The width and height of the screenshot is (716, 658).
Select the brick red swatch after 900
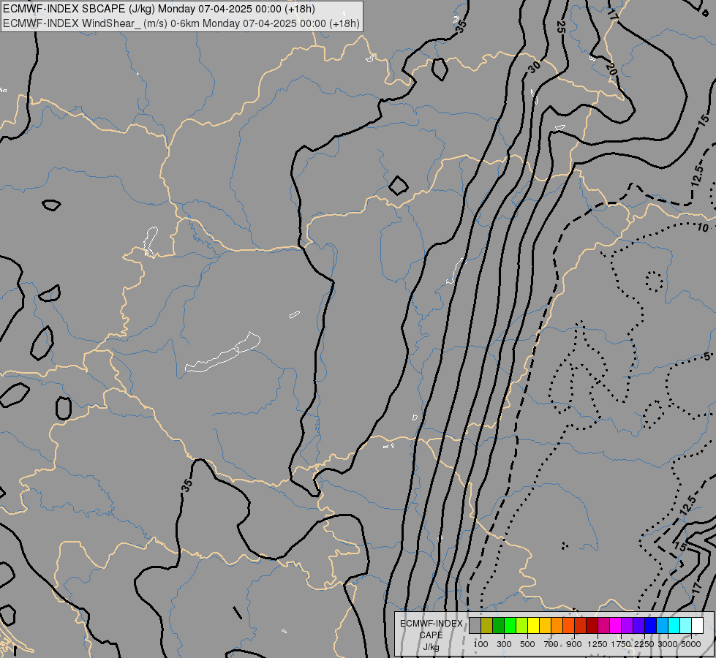point(580,625)
